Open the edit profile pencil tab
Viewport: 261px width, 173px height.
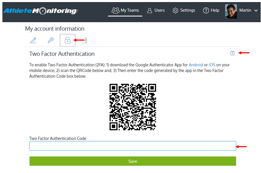[33, 40]
